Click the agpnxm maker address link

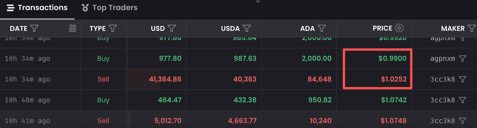click(442, 59)
